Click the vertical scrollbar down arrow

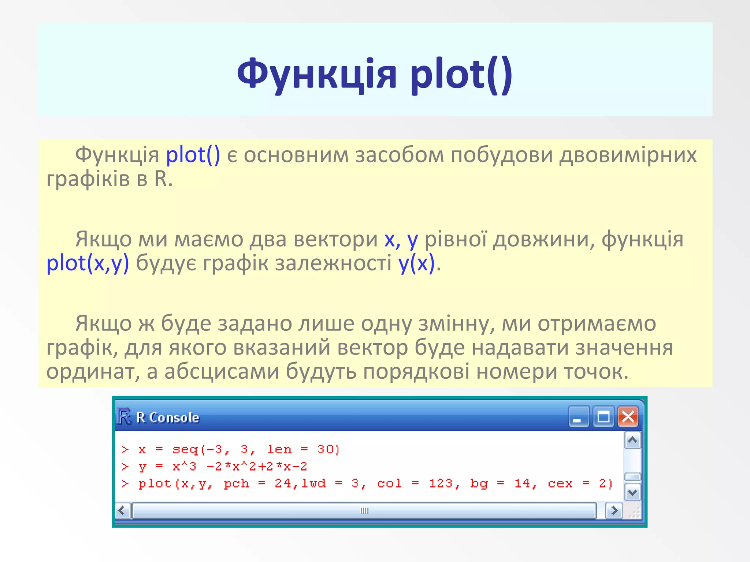(x=632, y=493)
